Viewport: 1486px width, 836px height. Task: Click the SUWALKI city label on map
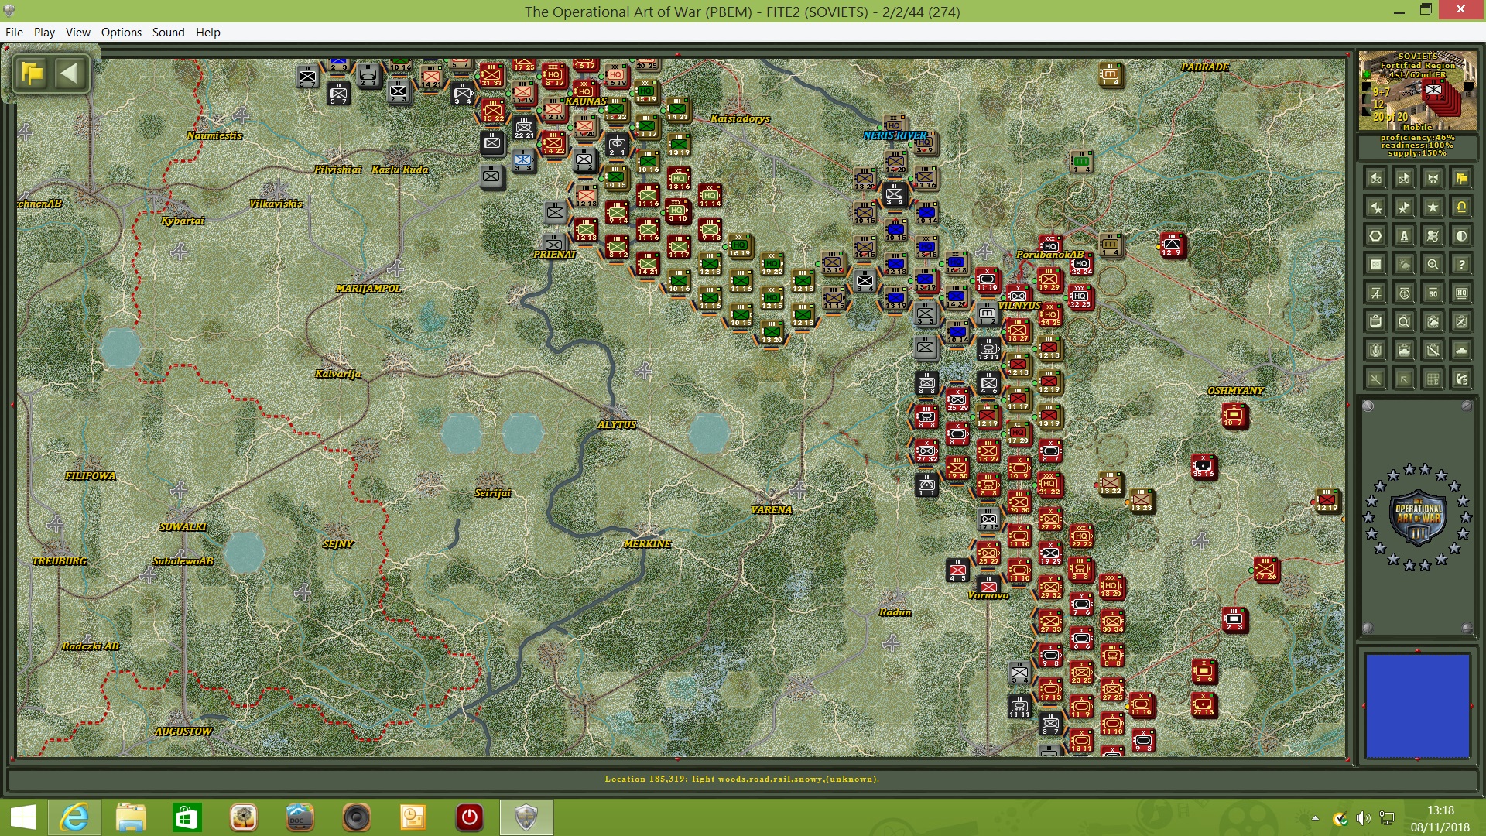tap(183, 527)
